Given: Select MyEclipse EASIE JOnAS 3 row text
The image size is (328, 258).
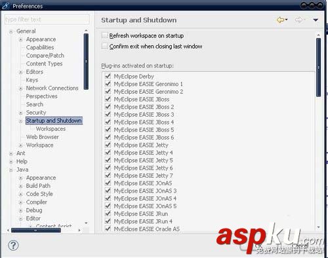Looking at the screenshot, I should coord(145,191).
